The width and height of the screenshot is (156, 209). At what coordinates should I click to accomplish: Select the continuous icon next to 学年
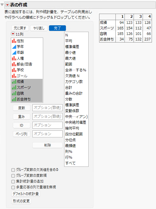[14, 47]
